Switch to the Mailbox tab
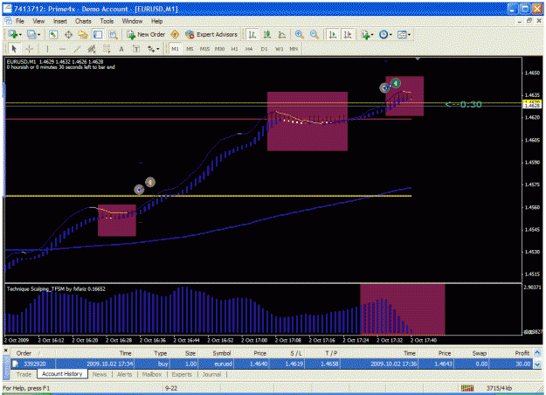This screenshot has width=546, height=395. (152, 374)
